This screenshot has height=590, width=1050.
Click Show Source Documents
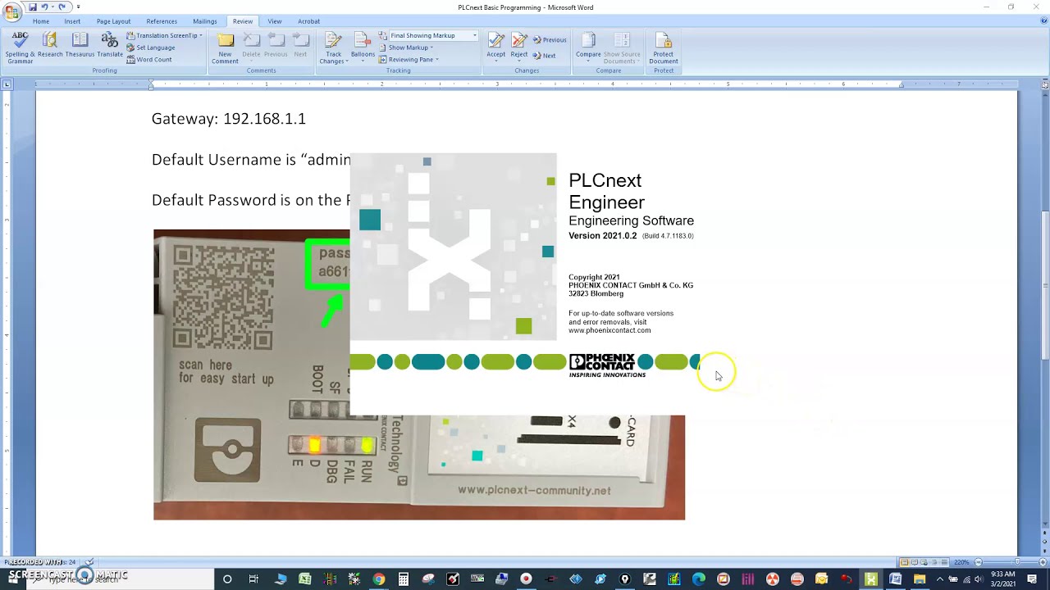point(622,48)
